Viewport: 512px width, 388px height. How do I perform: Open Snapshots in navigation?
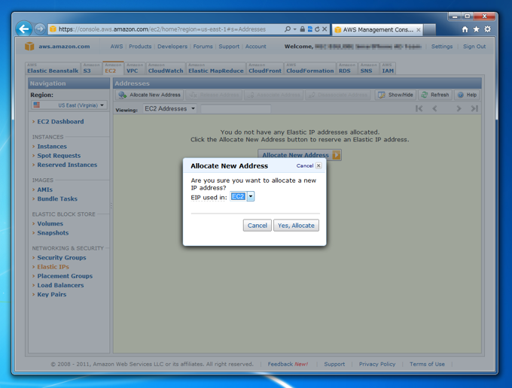[x=53, y=233]
